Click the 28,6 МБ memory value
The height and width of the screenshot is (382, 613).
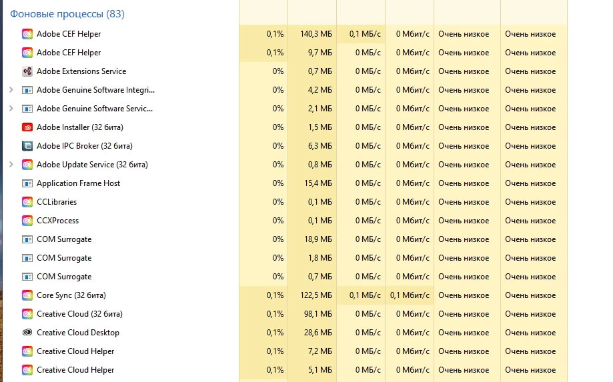pos(318,333)
